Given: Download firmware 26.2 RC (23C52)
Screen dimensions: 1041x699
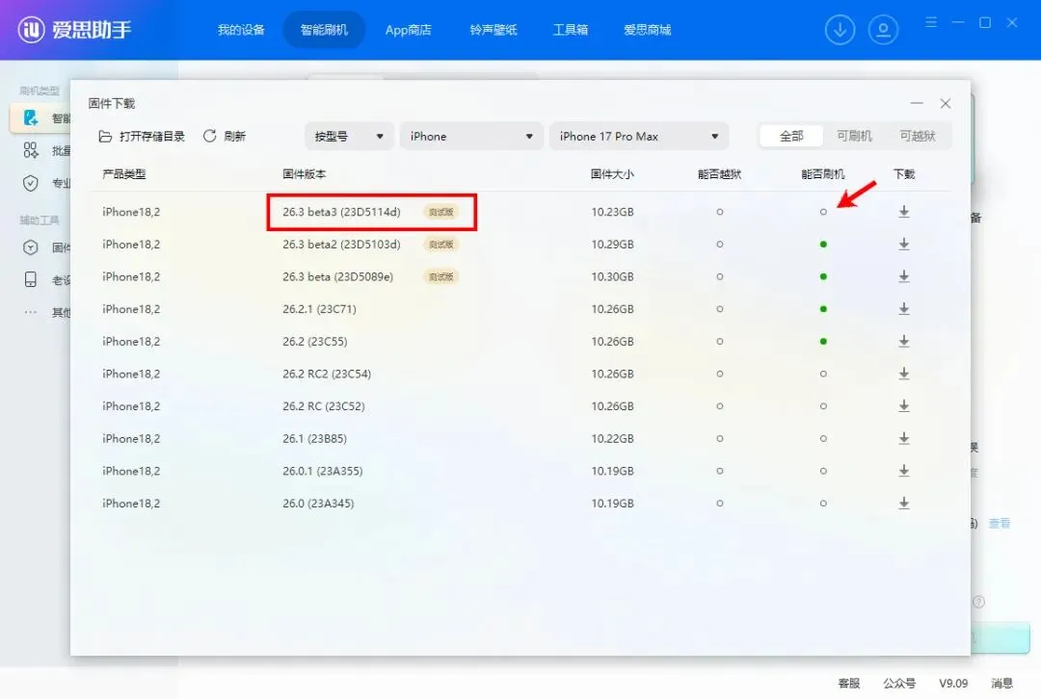Looking at the screenshot, I should coord(903,406).
